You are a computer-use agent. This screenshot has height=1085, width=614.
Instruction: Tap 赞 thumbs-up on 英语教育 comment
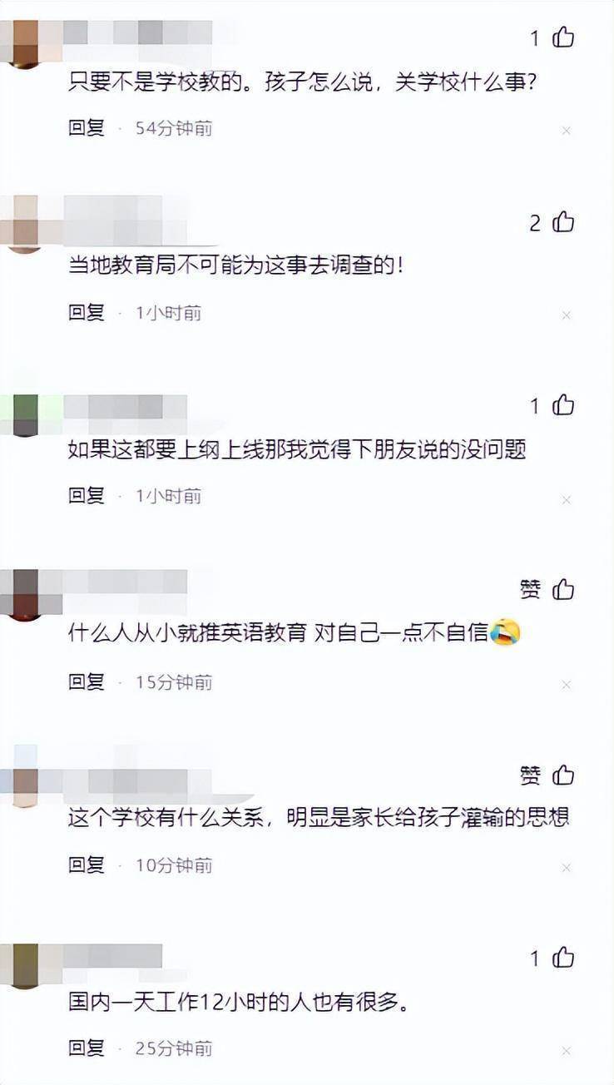[563, 590]
